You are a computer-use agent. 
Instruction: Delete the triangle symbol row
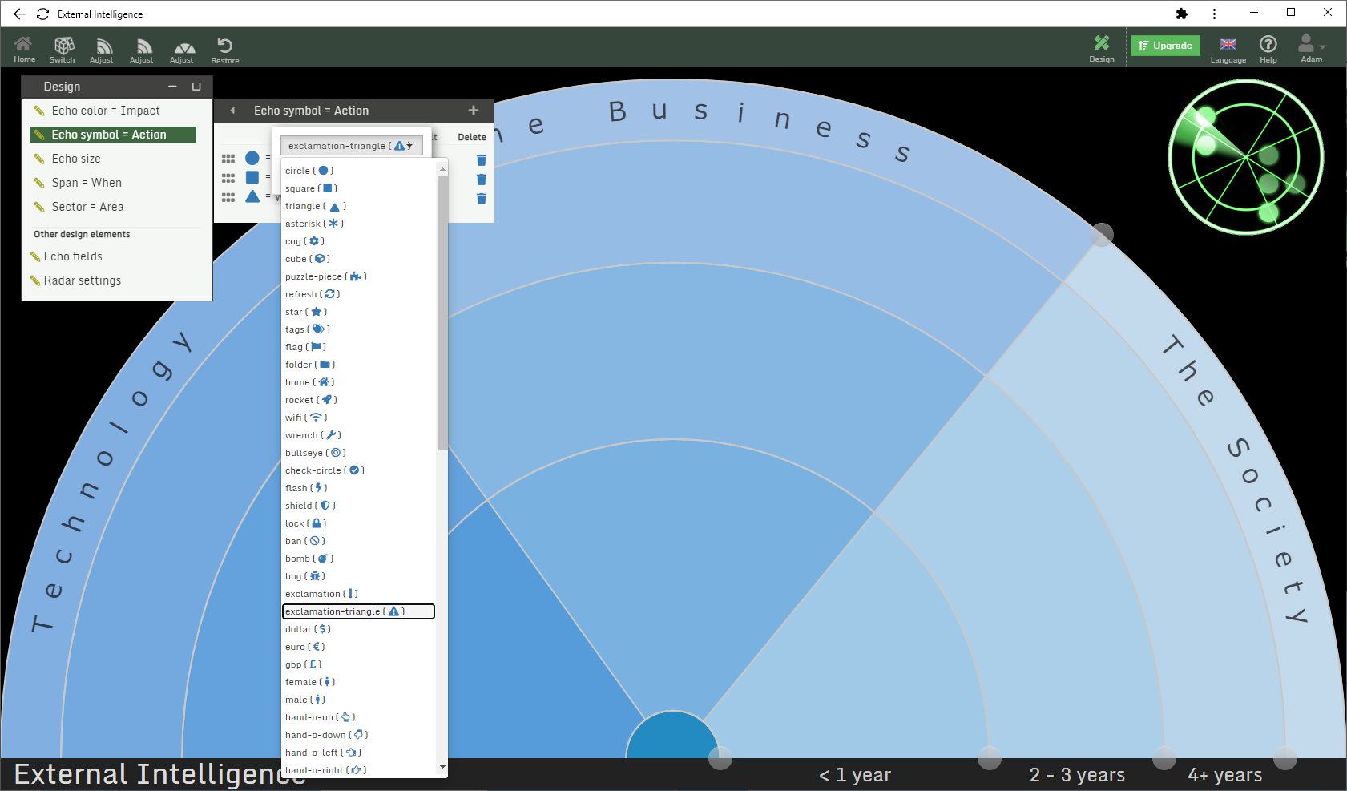(x=482, y=199)
